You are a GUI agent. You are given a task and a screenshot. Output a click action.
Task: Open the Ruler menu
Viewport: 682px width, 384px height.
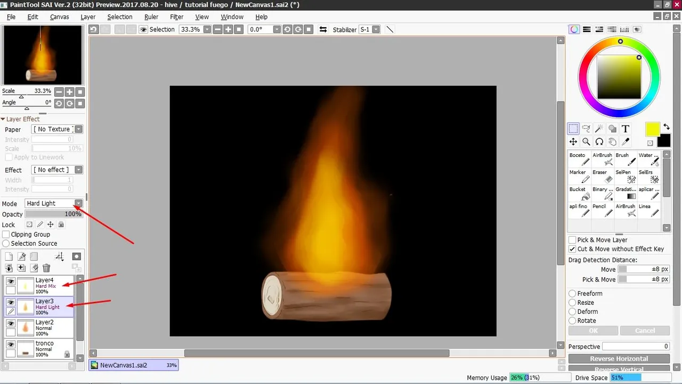[151, 17]
